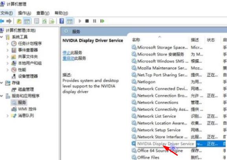Image resolution: width=227 pixels, height=160 pixels.
Task: Select the 任务计划程序 tree item
Action: [x=30, y=43]
